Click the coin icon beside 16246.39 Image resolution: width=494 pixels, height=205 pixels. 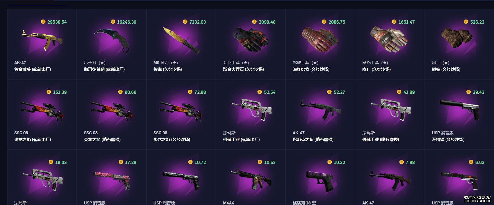tap(113, 22)
